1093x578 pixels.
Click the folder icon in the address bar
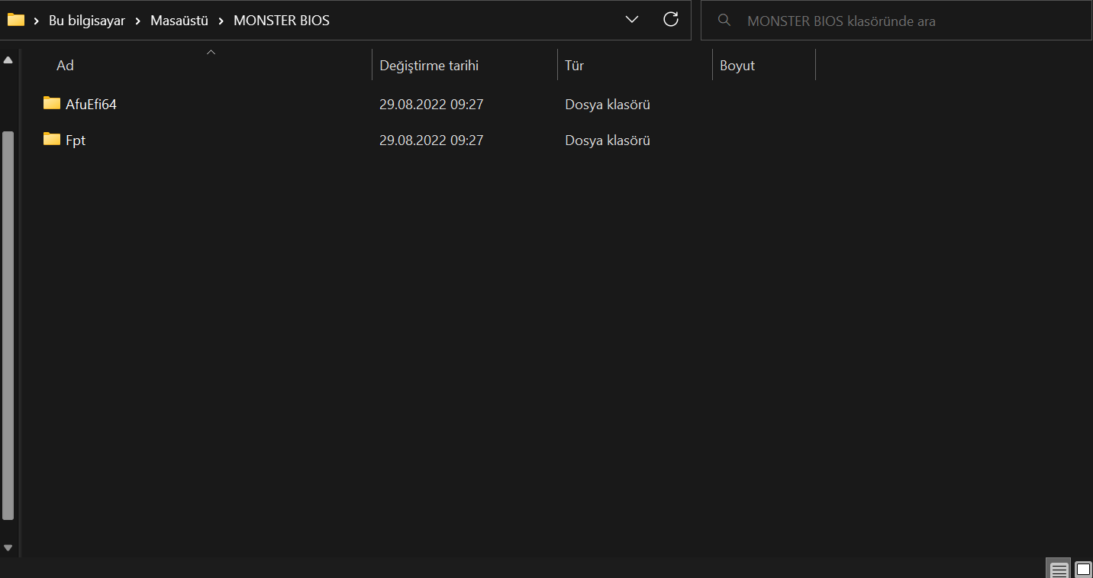(x=16, y=20)
